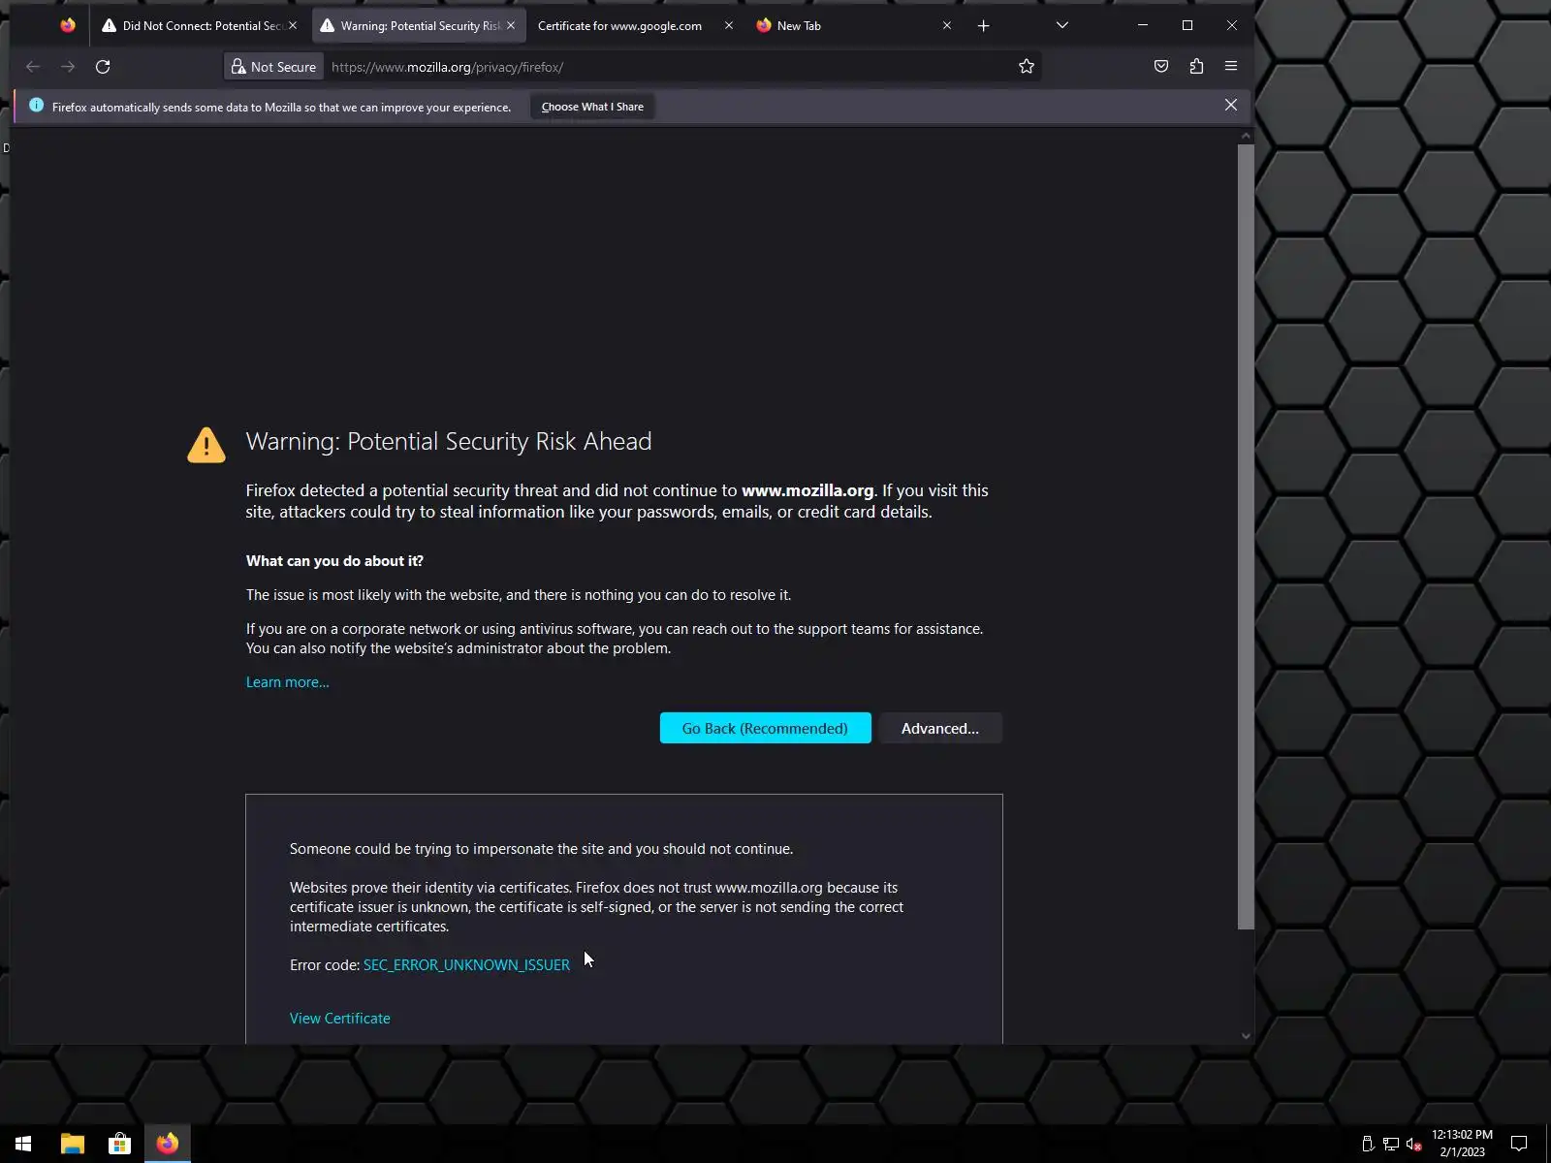Open the pinned Firefox tab
The image size is (1551, 1163).
tap(67, 25)
